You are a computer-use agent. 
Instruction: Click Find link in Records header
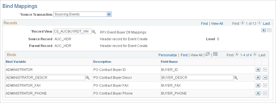coord(204,24)
